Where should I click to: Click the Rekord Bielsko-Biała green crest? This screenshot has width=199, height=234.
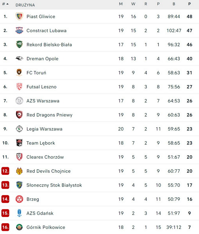(x=19, y=44)
